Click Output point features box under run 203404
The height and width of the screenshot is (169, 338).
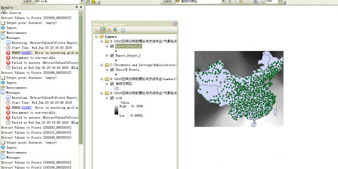point(3,23)
